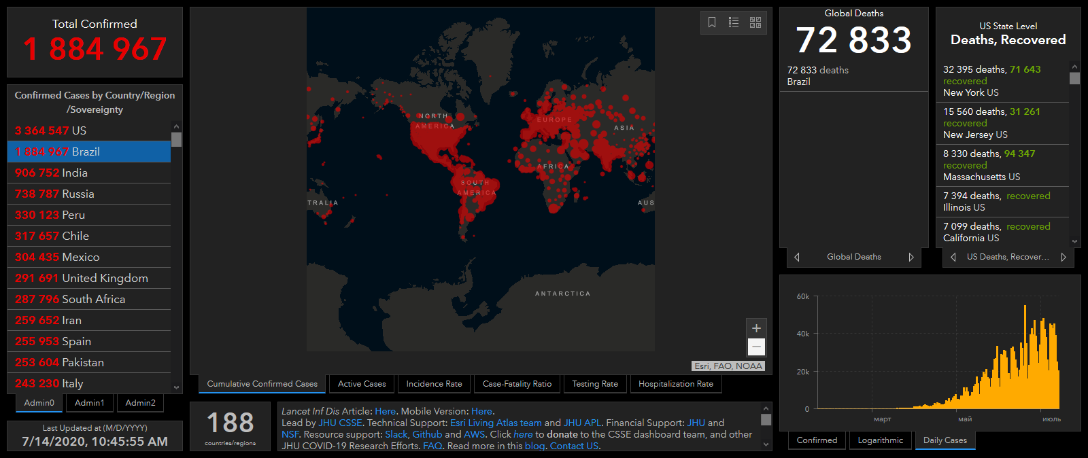Screen dimensions: 1088x458
Task: Select the Active Cases map tab
Action: tap(362, 384)
